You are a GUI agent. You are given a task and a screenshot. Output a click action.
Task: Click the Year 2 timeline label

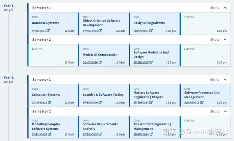(9, 77)
